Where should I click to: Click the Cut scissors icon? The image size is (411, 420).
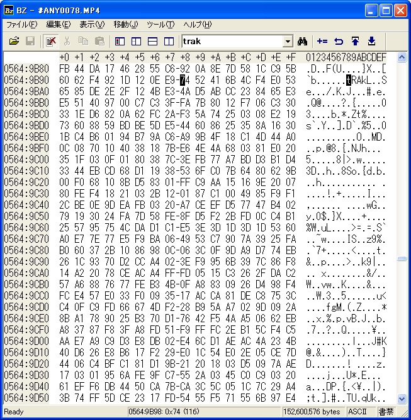67,41
